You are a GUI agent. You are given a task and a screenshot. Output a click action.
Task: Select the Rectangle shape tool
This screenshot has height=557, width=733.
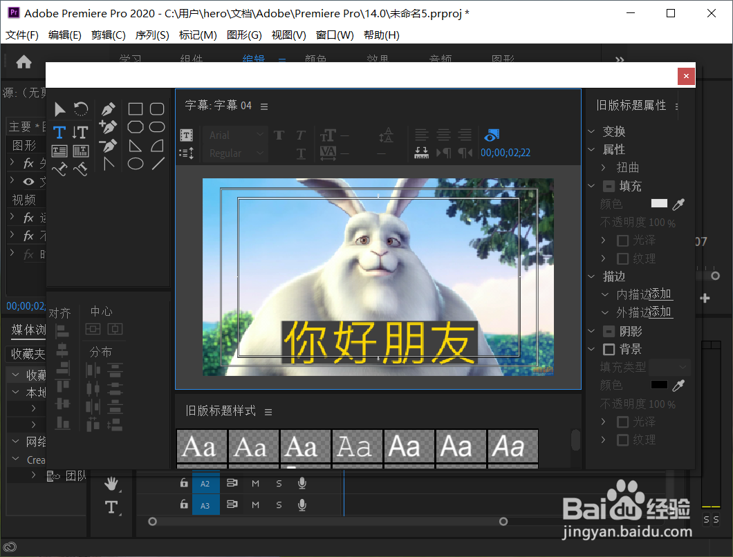point(136,109)
